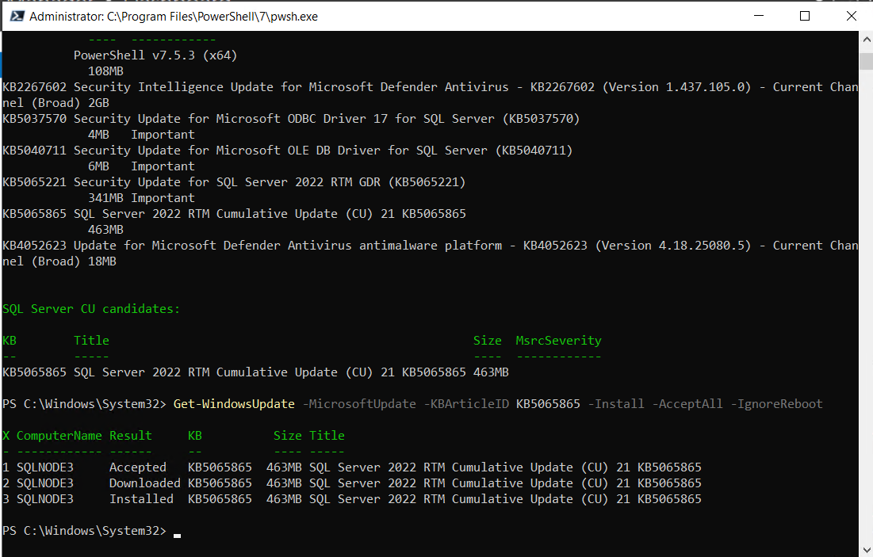The width and height of the screenshot is (873, 557).
Task: Click SQLNODE3 in the Installed row
Action: [x=44, y=499]
